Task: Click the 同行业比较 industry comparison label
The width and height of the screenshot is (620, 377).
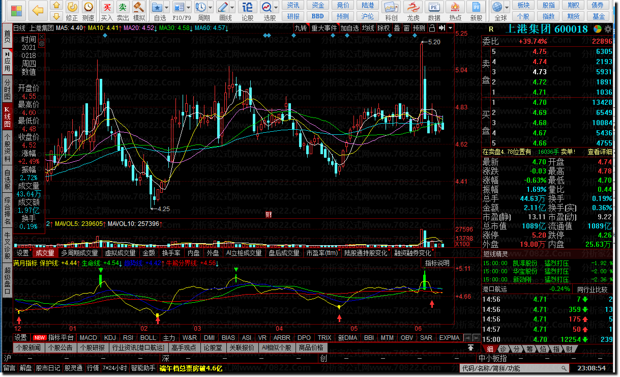Action: coord(593,288)
